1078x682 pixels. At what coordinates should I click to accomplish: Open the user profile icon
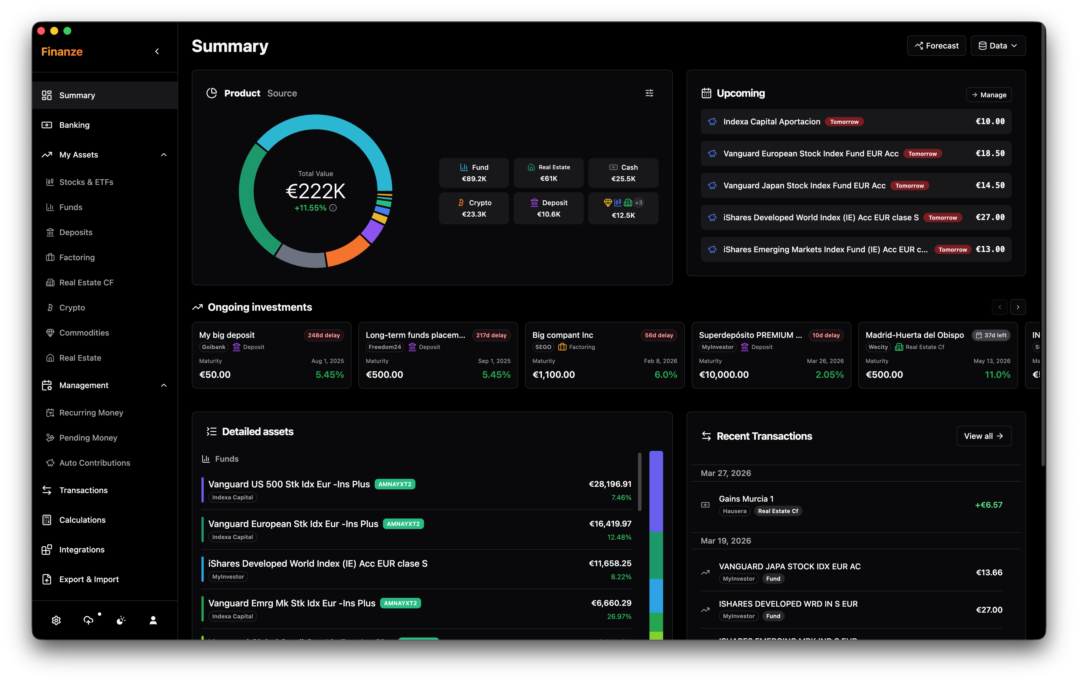(x=153, y=620)
